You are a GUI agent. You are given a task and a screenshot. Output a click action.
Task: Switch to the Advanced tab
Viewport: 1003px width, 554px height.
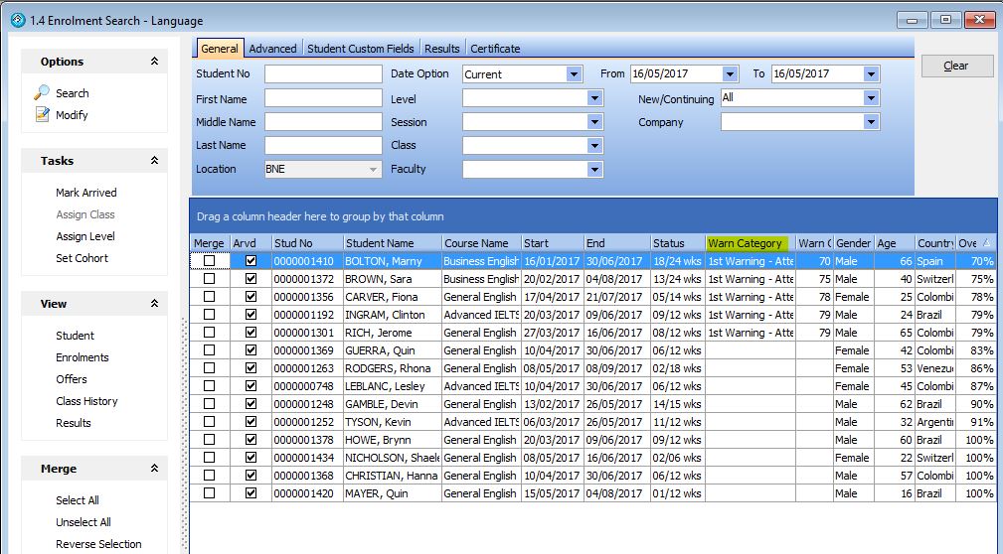pyautogui.click(x=272, y=49)
